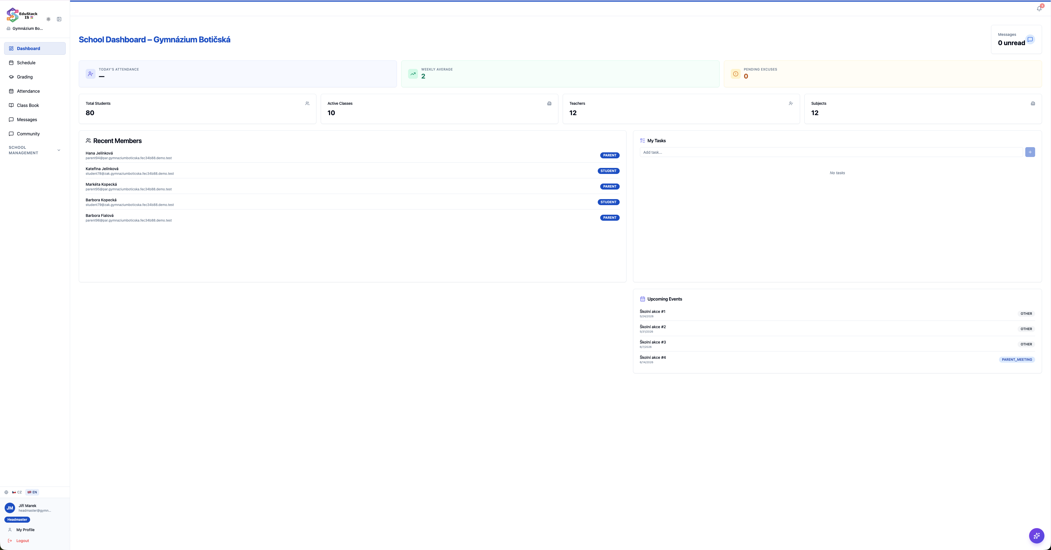Click PARENT badge for Barbora Fialová
The width and height of the screenshot is (1051, 550).
610,218
